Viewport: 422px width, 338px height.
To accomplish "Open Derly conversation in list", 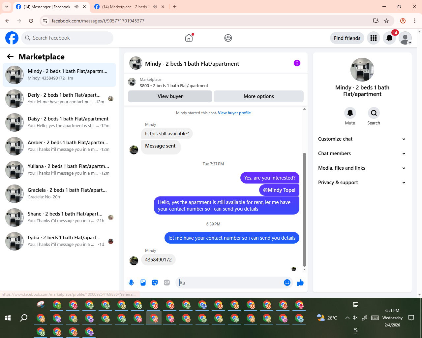I will 59,99.
